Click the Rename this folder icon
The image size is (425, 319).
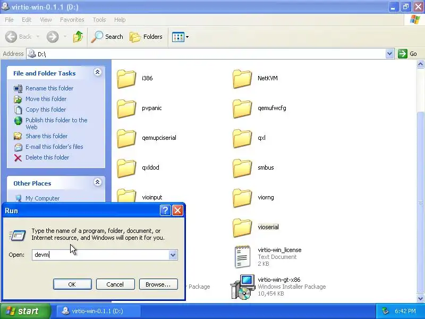[x=18, y=88]
